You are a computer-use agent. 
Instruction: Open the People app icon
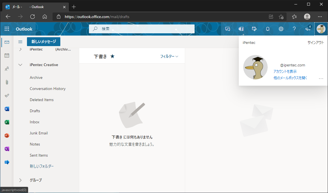(x=7, y=69)
